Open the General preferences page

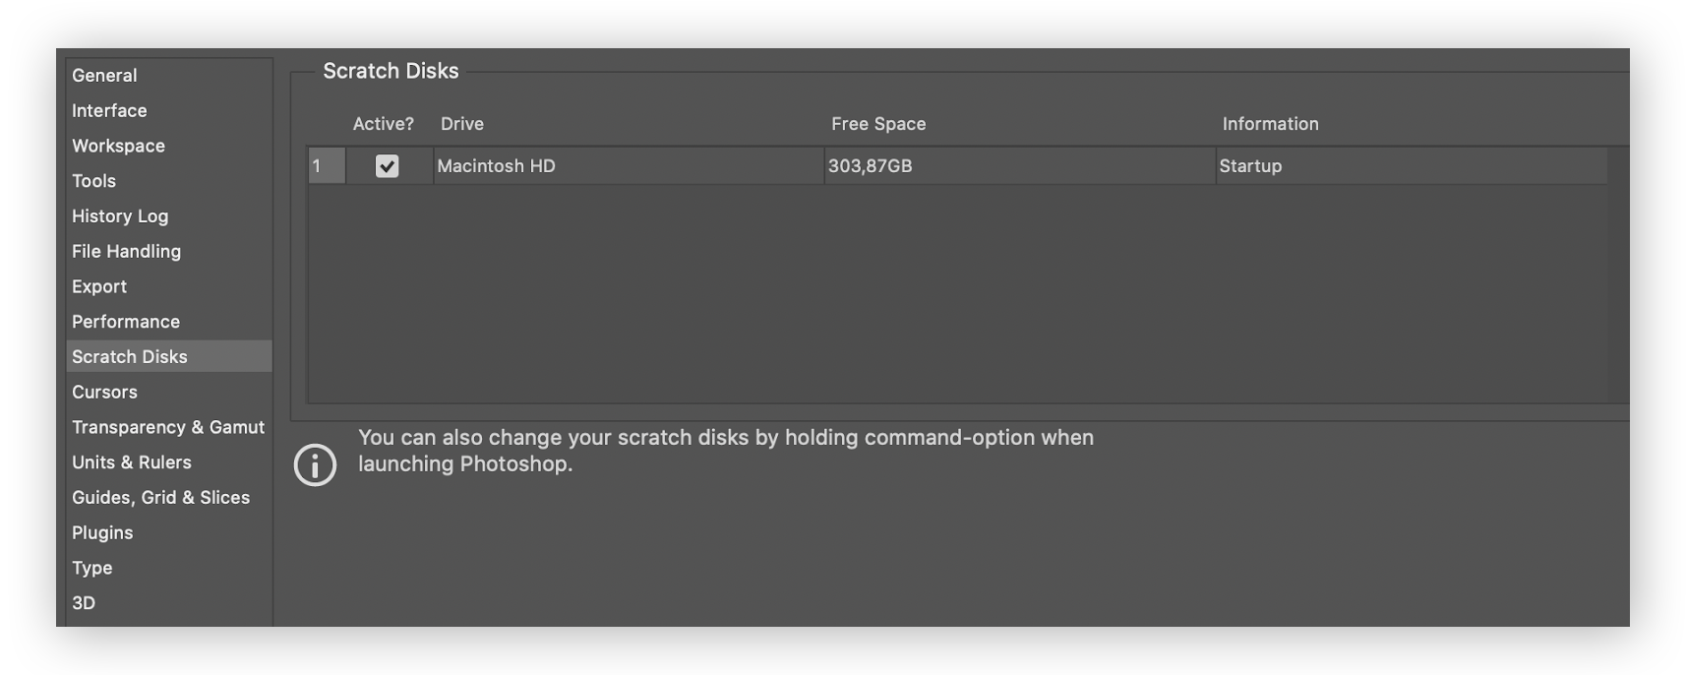pos(104,75)
